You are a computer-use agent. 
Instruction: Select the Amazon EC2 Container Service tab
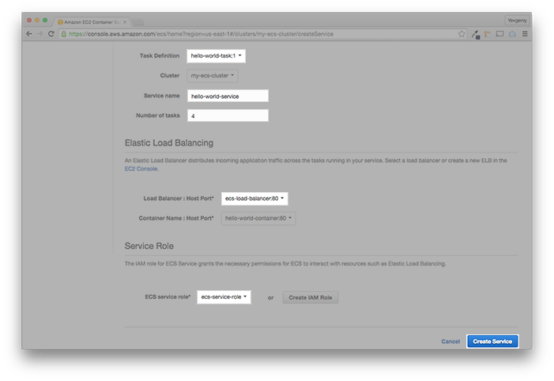pyautogui.click(x=92, y=22)
